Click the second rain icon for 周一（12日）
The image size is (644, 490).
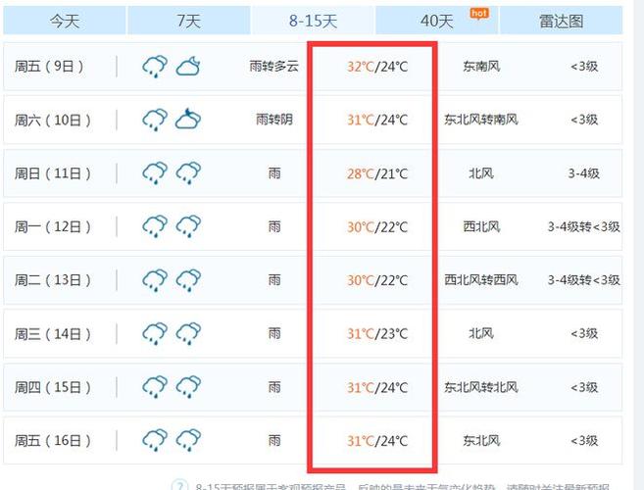188,226
